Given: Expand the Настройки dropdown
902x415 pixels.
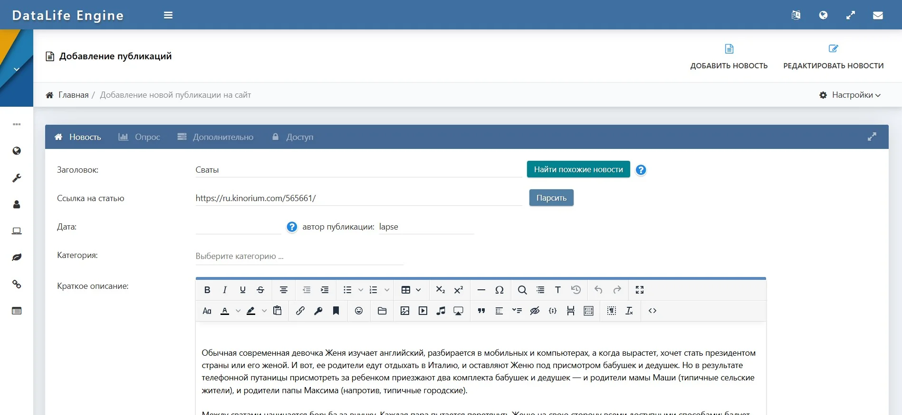Looking at the screenshot, I should (x=850, y=95).
